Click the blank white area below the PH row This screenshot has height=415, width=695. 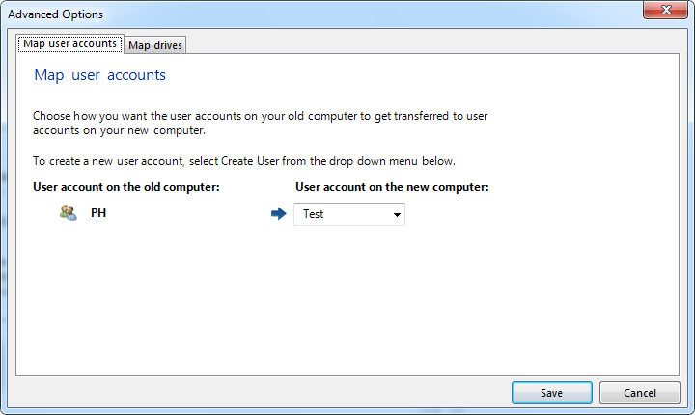pyautogui.click(x=347, y=301)
